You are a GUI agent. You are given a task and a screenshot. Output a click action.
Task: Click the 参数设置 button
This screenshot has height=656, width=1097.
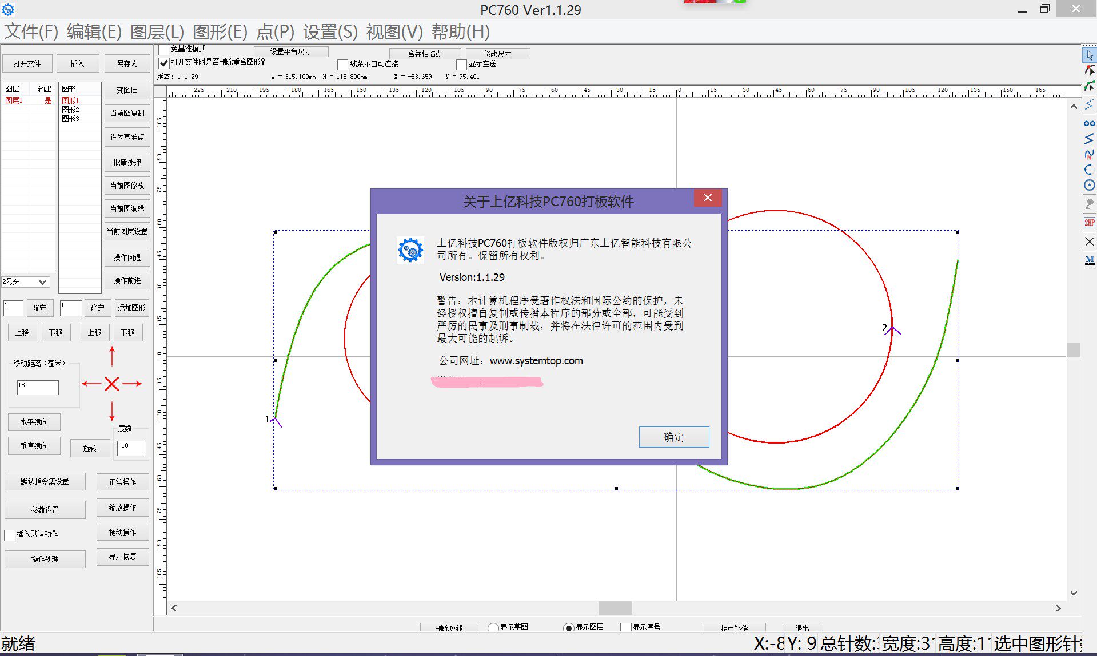tap(45, 510)
